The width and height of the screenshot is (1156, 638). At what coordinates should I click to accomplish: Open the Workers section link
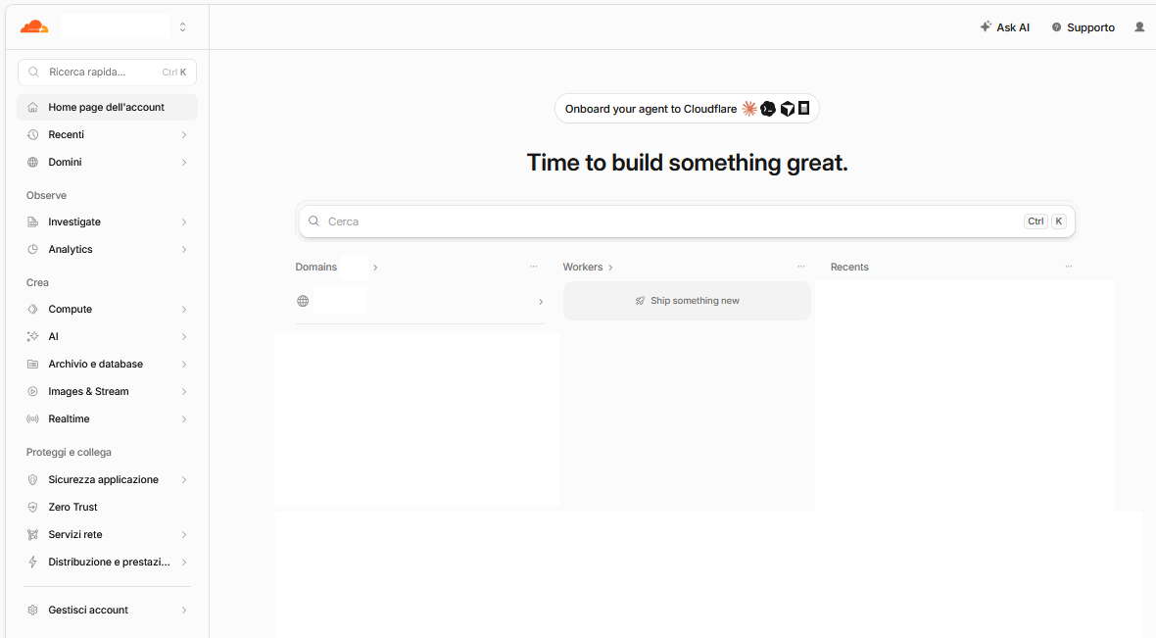[589, 267]
